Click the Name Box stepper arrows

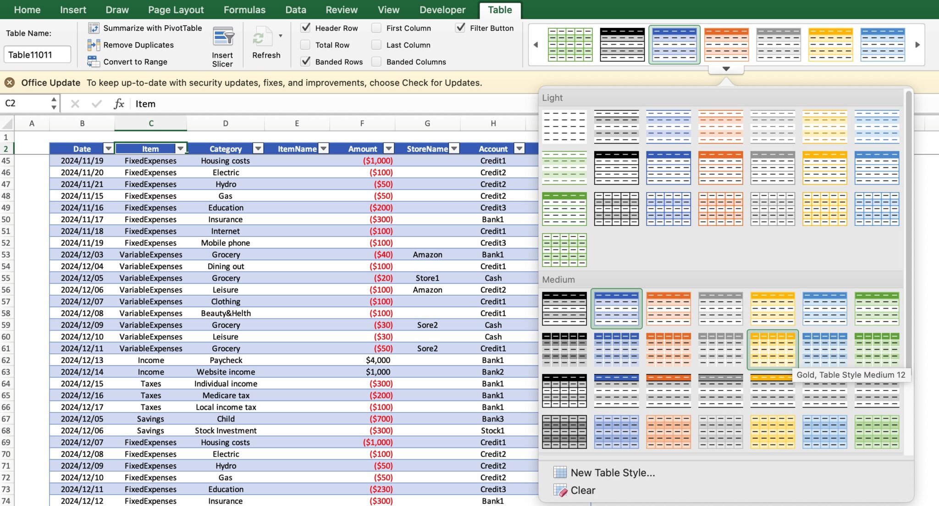(x=54, y=104)
